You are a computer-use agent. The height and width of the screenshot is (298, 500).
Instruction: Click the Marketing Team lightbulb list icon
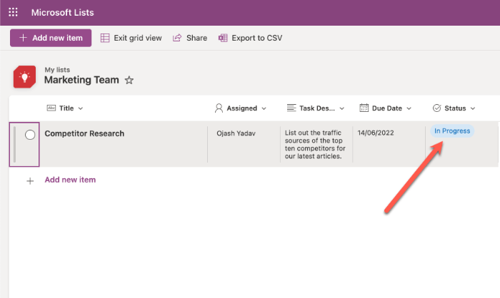tap(25, 76)
